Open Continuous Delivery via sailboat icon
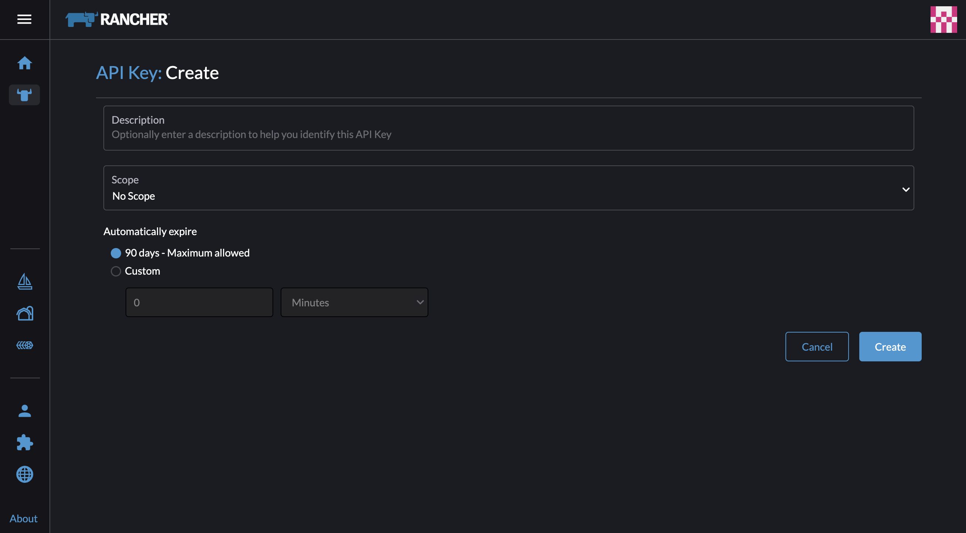Image resolution: width=966 pixels, height=533 pixels. click(x=24, y=282)
